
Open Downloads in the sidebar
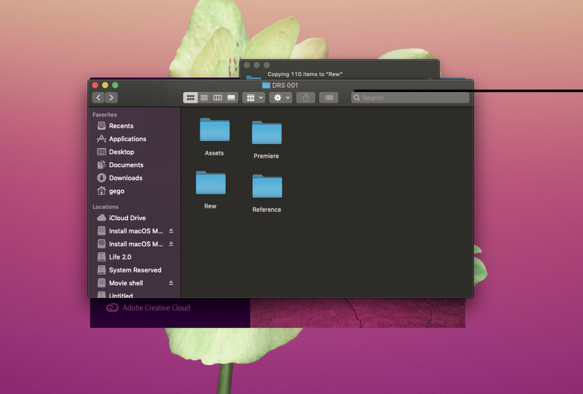click(125, 178)
